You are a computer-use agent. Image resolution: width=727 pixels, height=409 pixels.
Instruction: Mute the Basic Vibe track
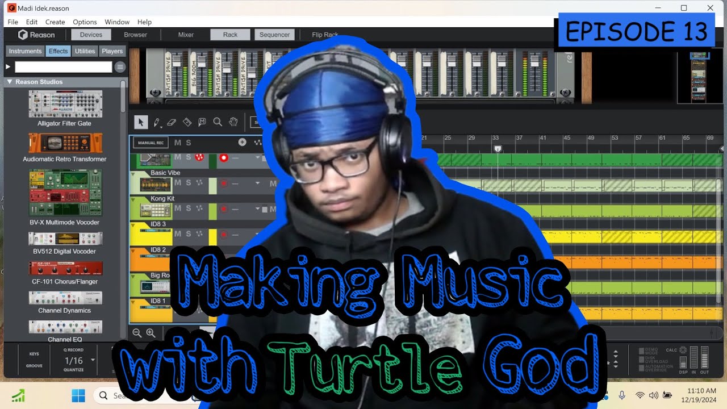[178, 183]
